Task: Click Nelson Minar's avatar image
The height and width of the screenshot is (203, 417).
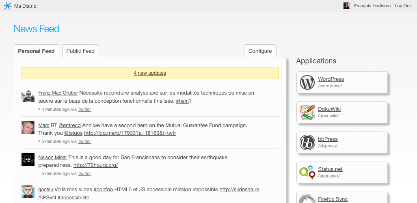Action: click(x=28, y=160)
